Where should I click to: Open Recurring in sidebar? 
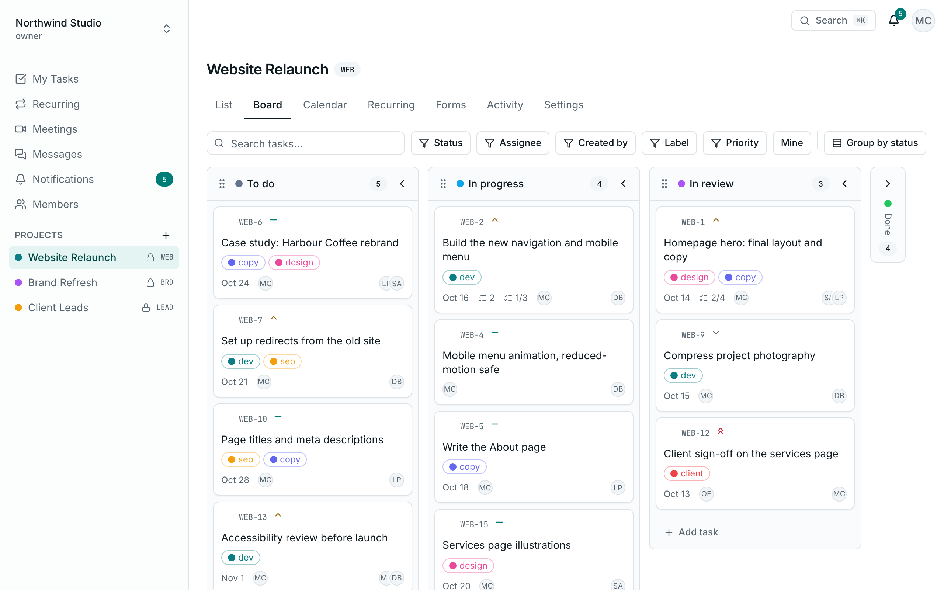pyautogui.click(x=94, y=104)
